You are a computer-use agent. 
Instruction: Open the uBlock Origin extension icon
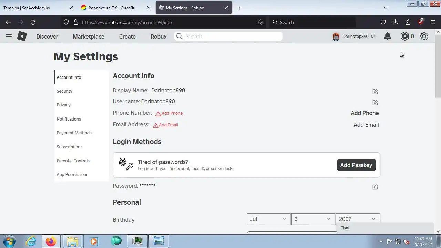click(x=420, y=22)
